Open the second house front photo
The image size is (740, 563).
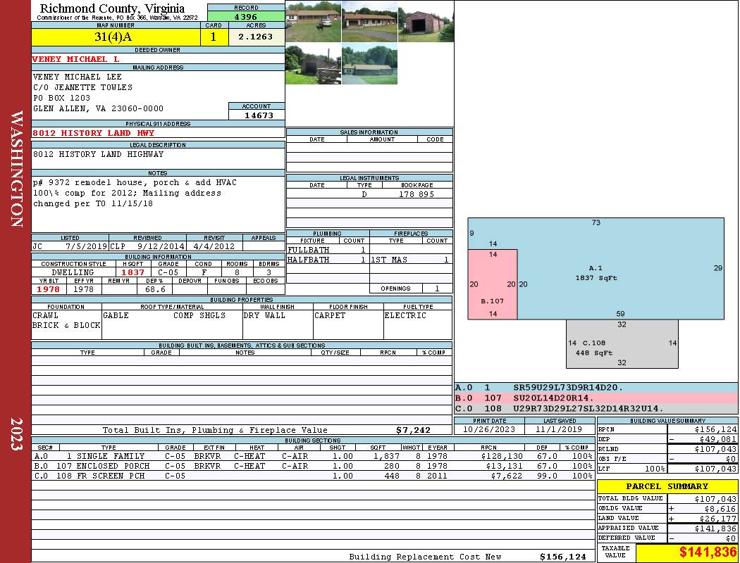369,22
